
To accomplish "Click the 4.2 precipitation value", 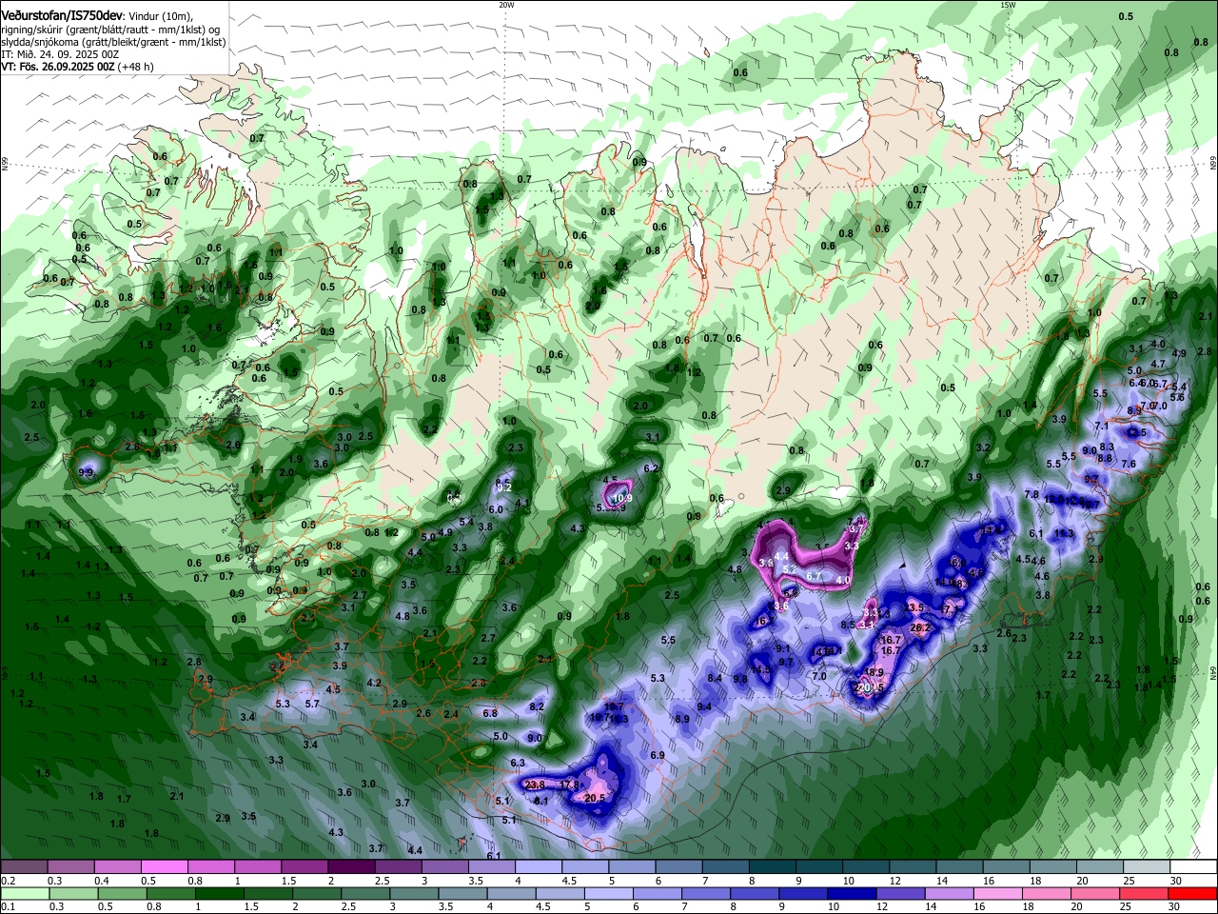I will [x=374, y=683].
